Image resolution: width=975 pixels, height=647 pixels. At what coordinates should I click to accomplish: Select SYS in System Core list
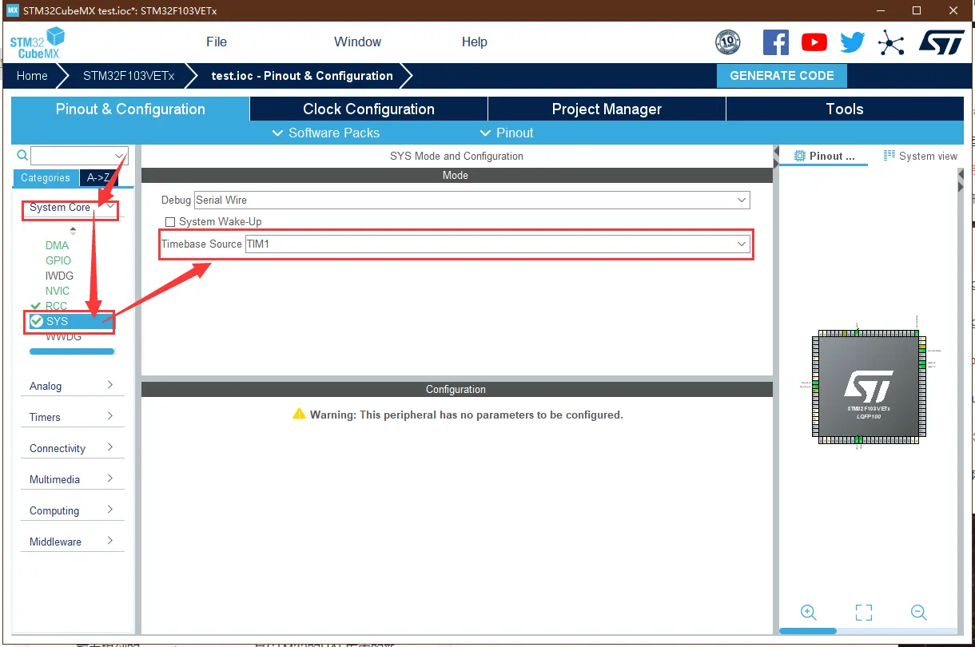click(x=70, y=321)
